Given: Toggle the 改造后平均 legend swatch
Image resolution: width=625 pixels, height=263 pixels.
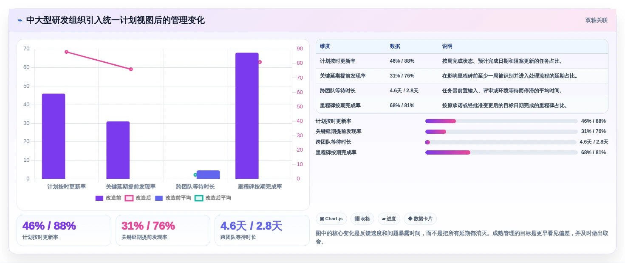Looking at the screenshot, I should coord(199,198).
